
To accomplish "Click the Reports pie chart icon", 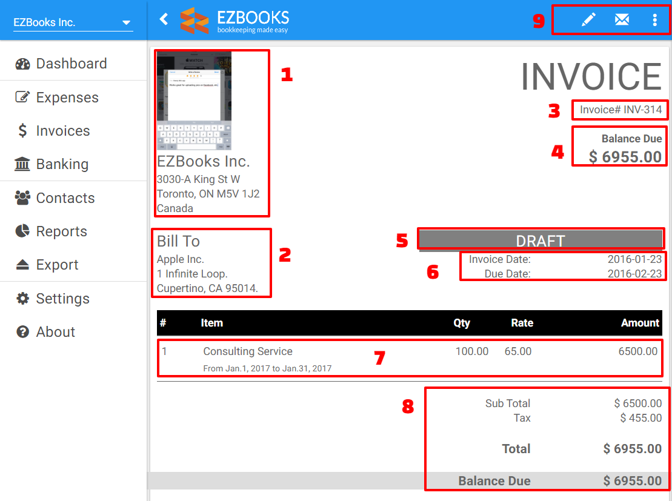I will pos(22,231).
